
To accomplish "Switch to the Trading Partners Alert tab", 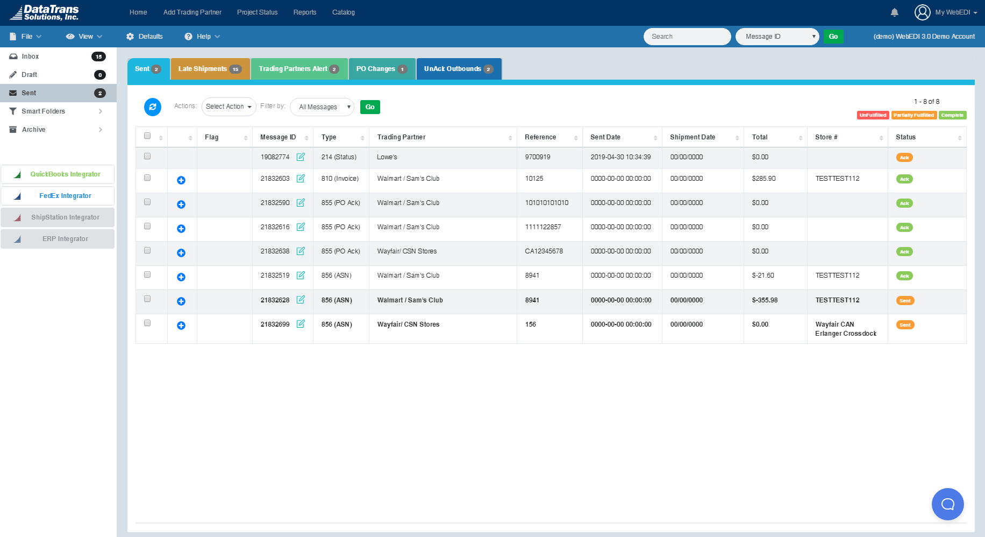I will (x=299, y=69).
